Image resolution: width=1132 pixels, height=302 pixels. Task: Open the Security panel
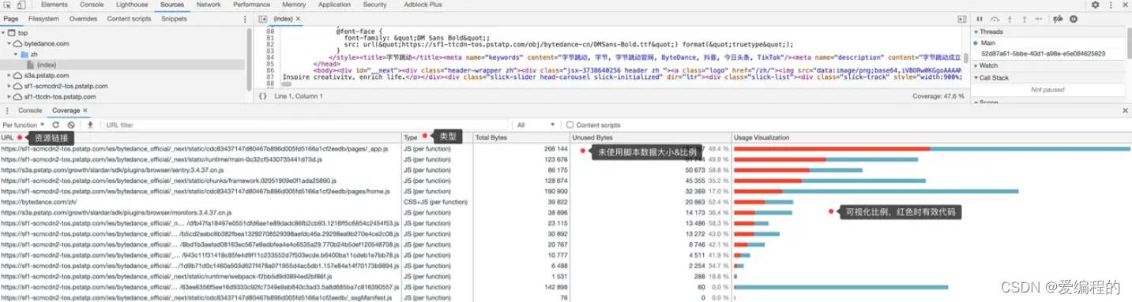(x=375, y=5)
